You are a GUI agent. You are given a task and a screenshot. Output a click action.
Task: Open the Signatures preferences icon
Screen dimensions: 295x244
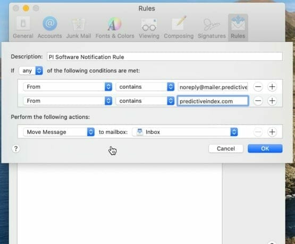point(212,24)
